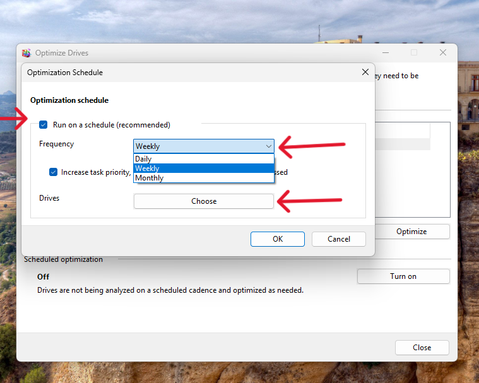
Task: Click the Run on a schedule (recommended) label
Action: click(x=111, y=125)
